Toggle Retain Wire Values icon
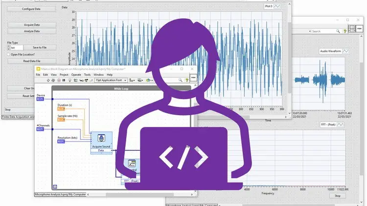Image resolution: width=367 pixels, height=206 pixels. point(75,81)
